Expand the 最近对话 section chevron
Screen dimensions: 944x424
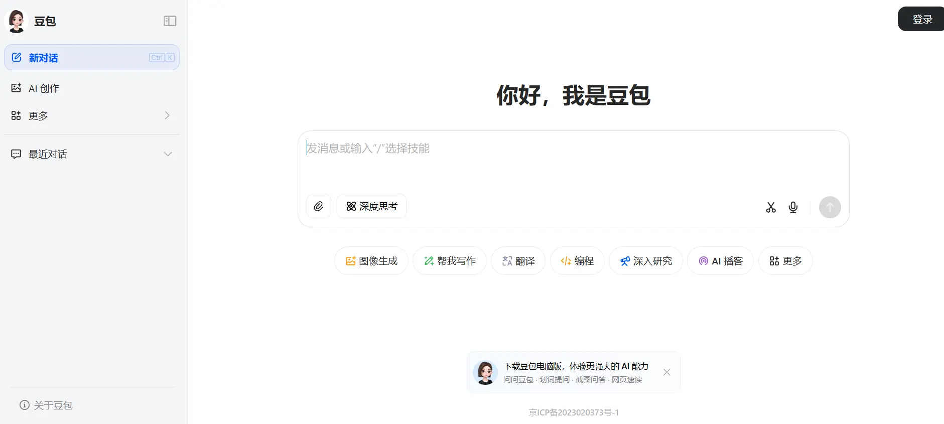168,154
